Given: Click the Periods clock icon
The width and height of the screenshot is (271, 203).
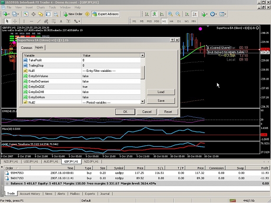Looking at the screenshot, I should tap(212, 14).
